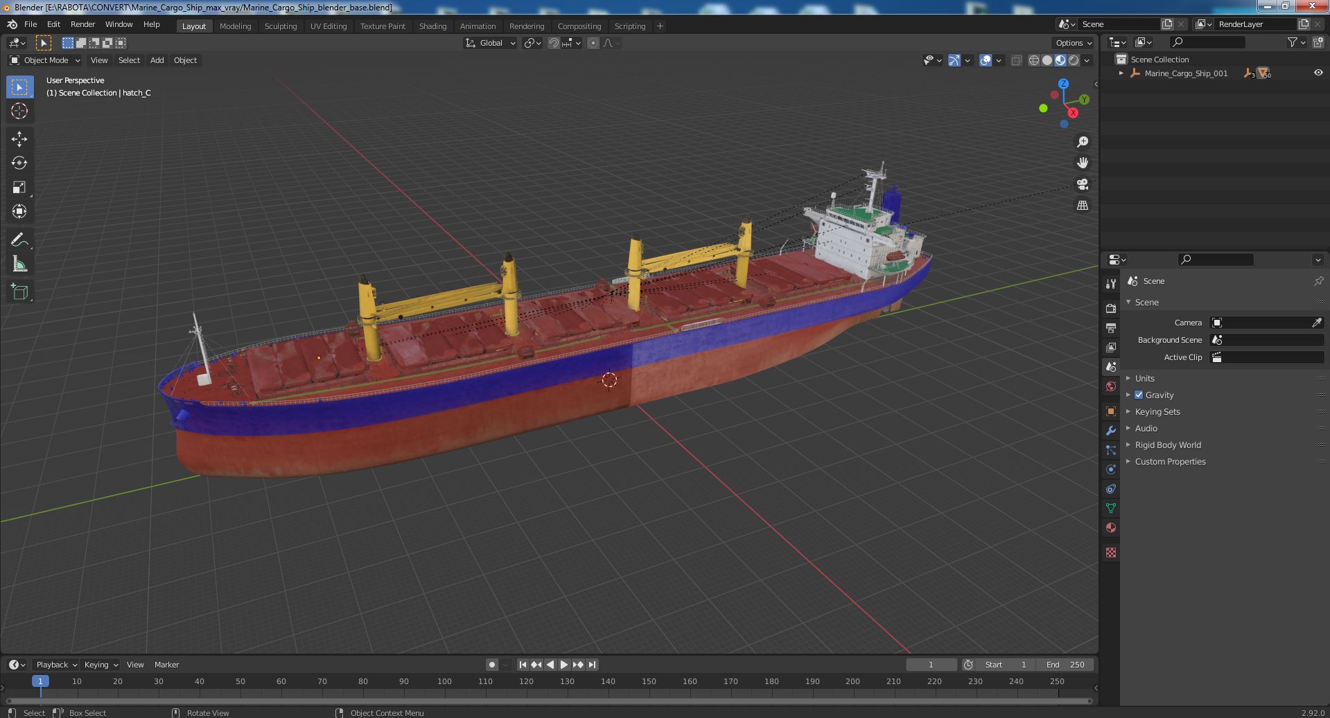
Task: Click the End frame field
Action: click(x=1065, y=665)
